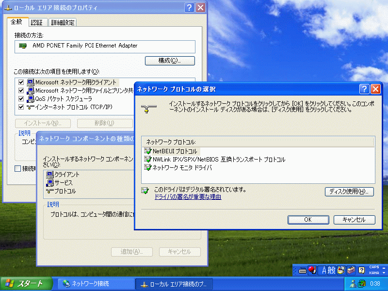This screenshot has height=291, width=388.
Task: Click the Microsoft ネットワーク用クライアント item icon
Action: [x=31, y=82]
